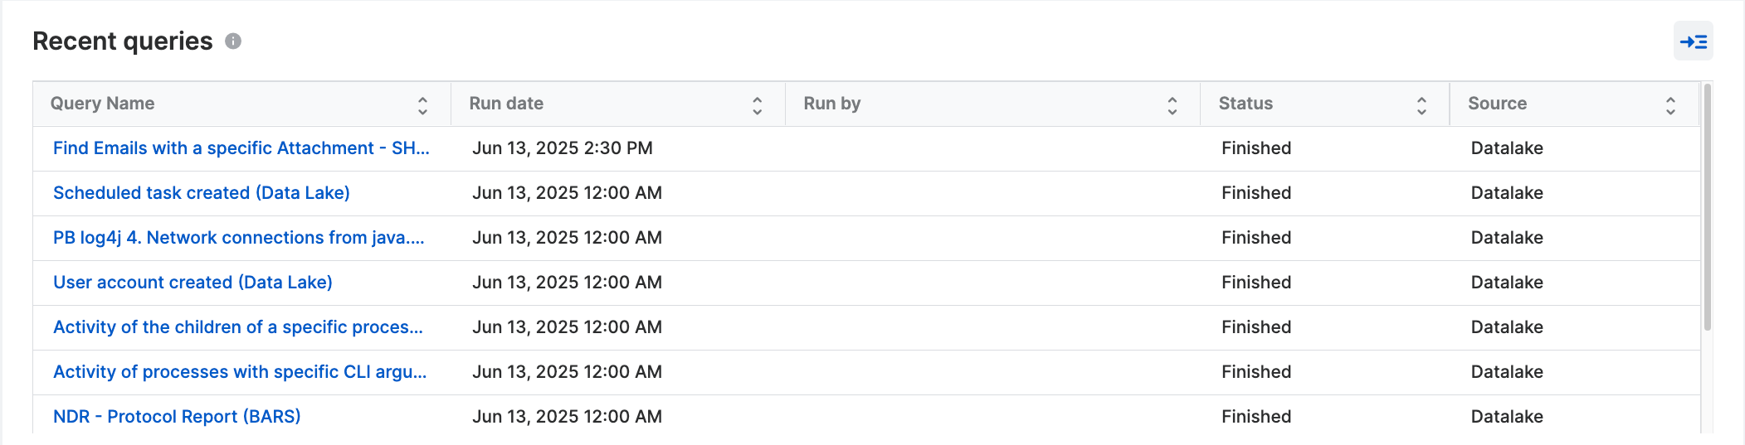Open PB log4j 4. Network connections query
The width and height of the screenshot is (1745, 445).
pyautogui.click(x=238, y=238)
